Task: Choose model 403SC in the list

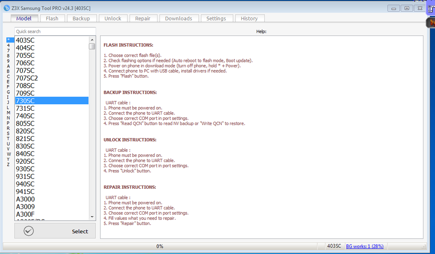Action: (52, 40)
